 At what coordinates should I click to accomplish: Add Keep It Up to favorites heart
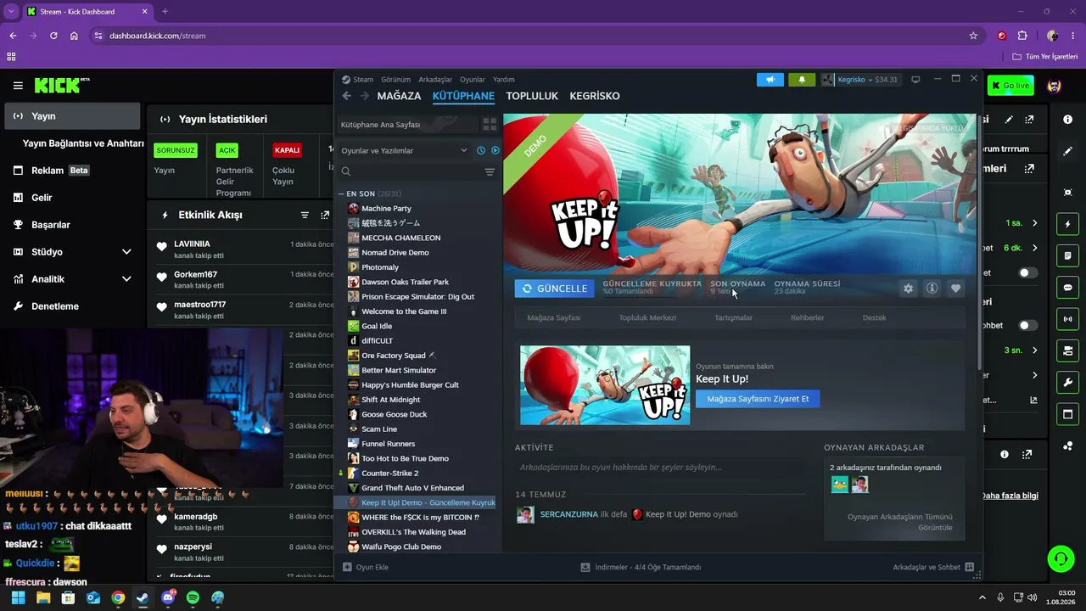955,289
